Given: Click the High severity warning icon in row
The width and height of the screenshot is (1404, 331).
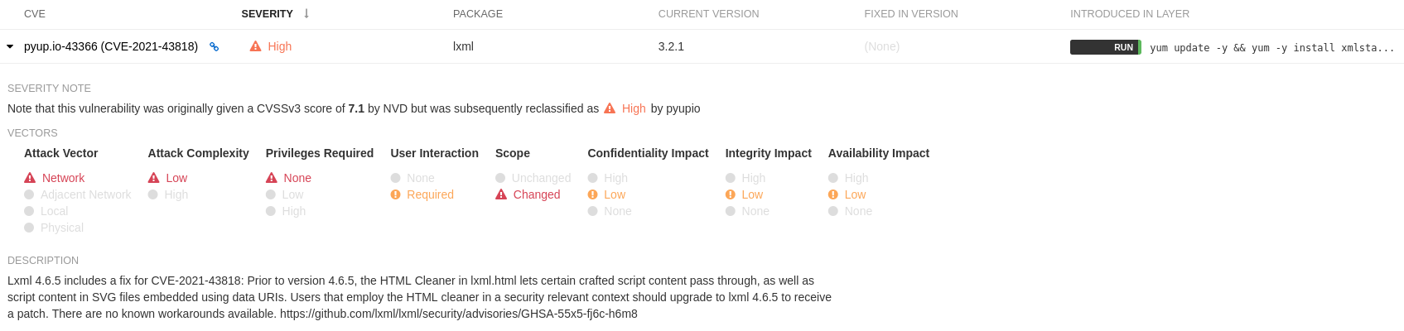Looking at the screenshot, I should click(x=256, y=46).
